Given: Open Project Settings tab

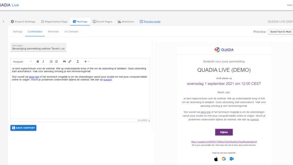Looking at the screenshot, I should pos(23,22).
